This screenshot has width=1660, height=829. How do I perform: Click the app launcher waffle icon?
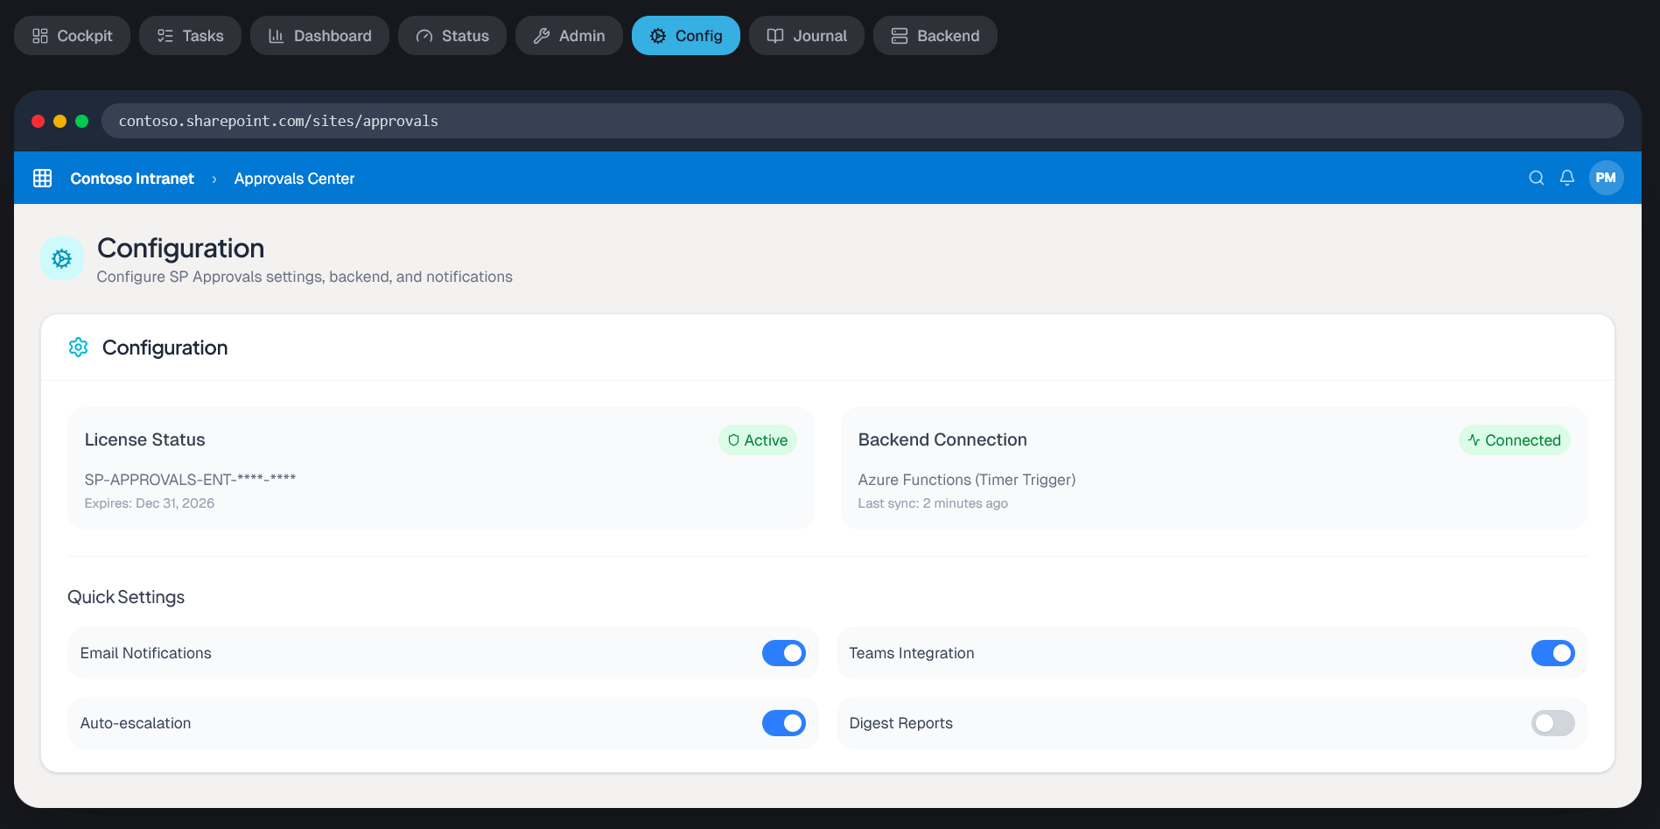click(x=42, y=178)
